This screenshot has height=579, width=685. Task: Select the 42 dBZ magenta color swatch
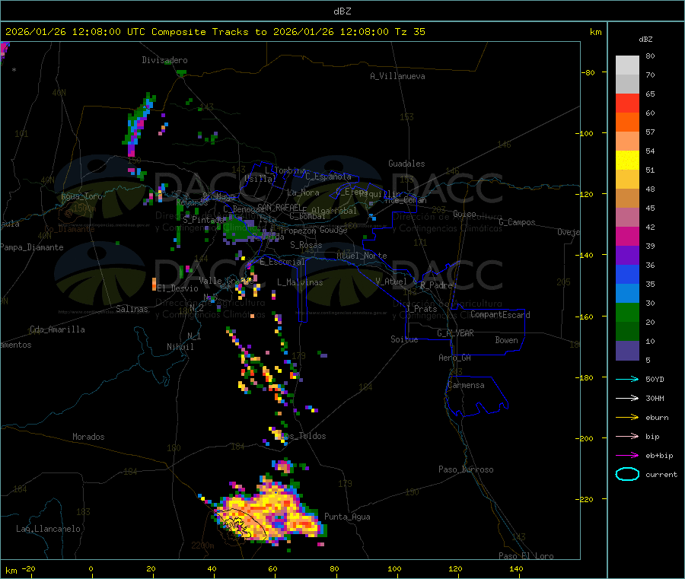coord(627,236)
